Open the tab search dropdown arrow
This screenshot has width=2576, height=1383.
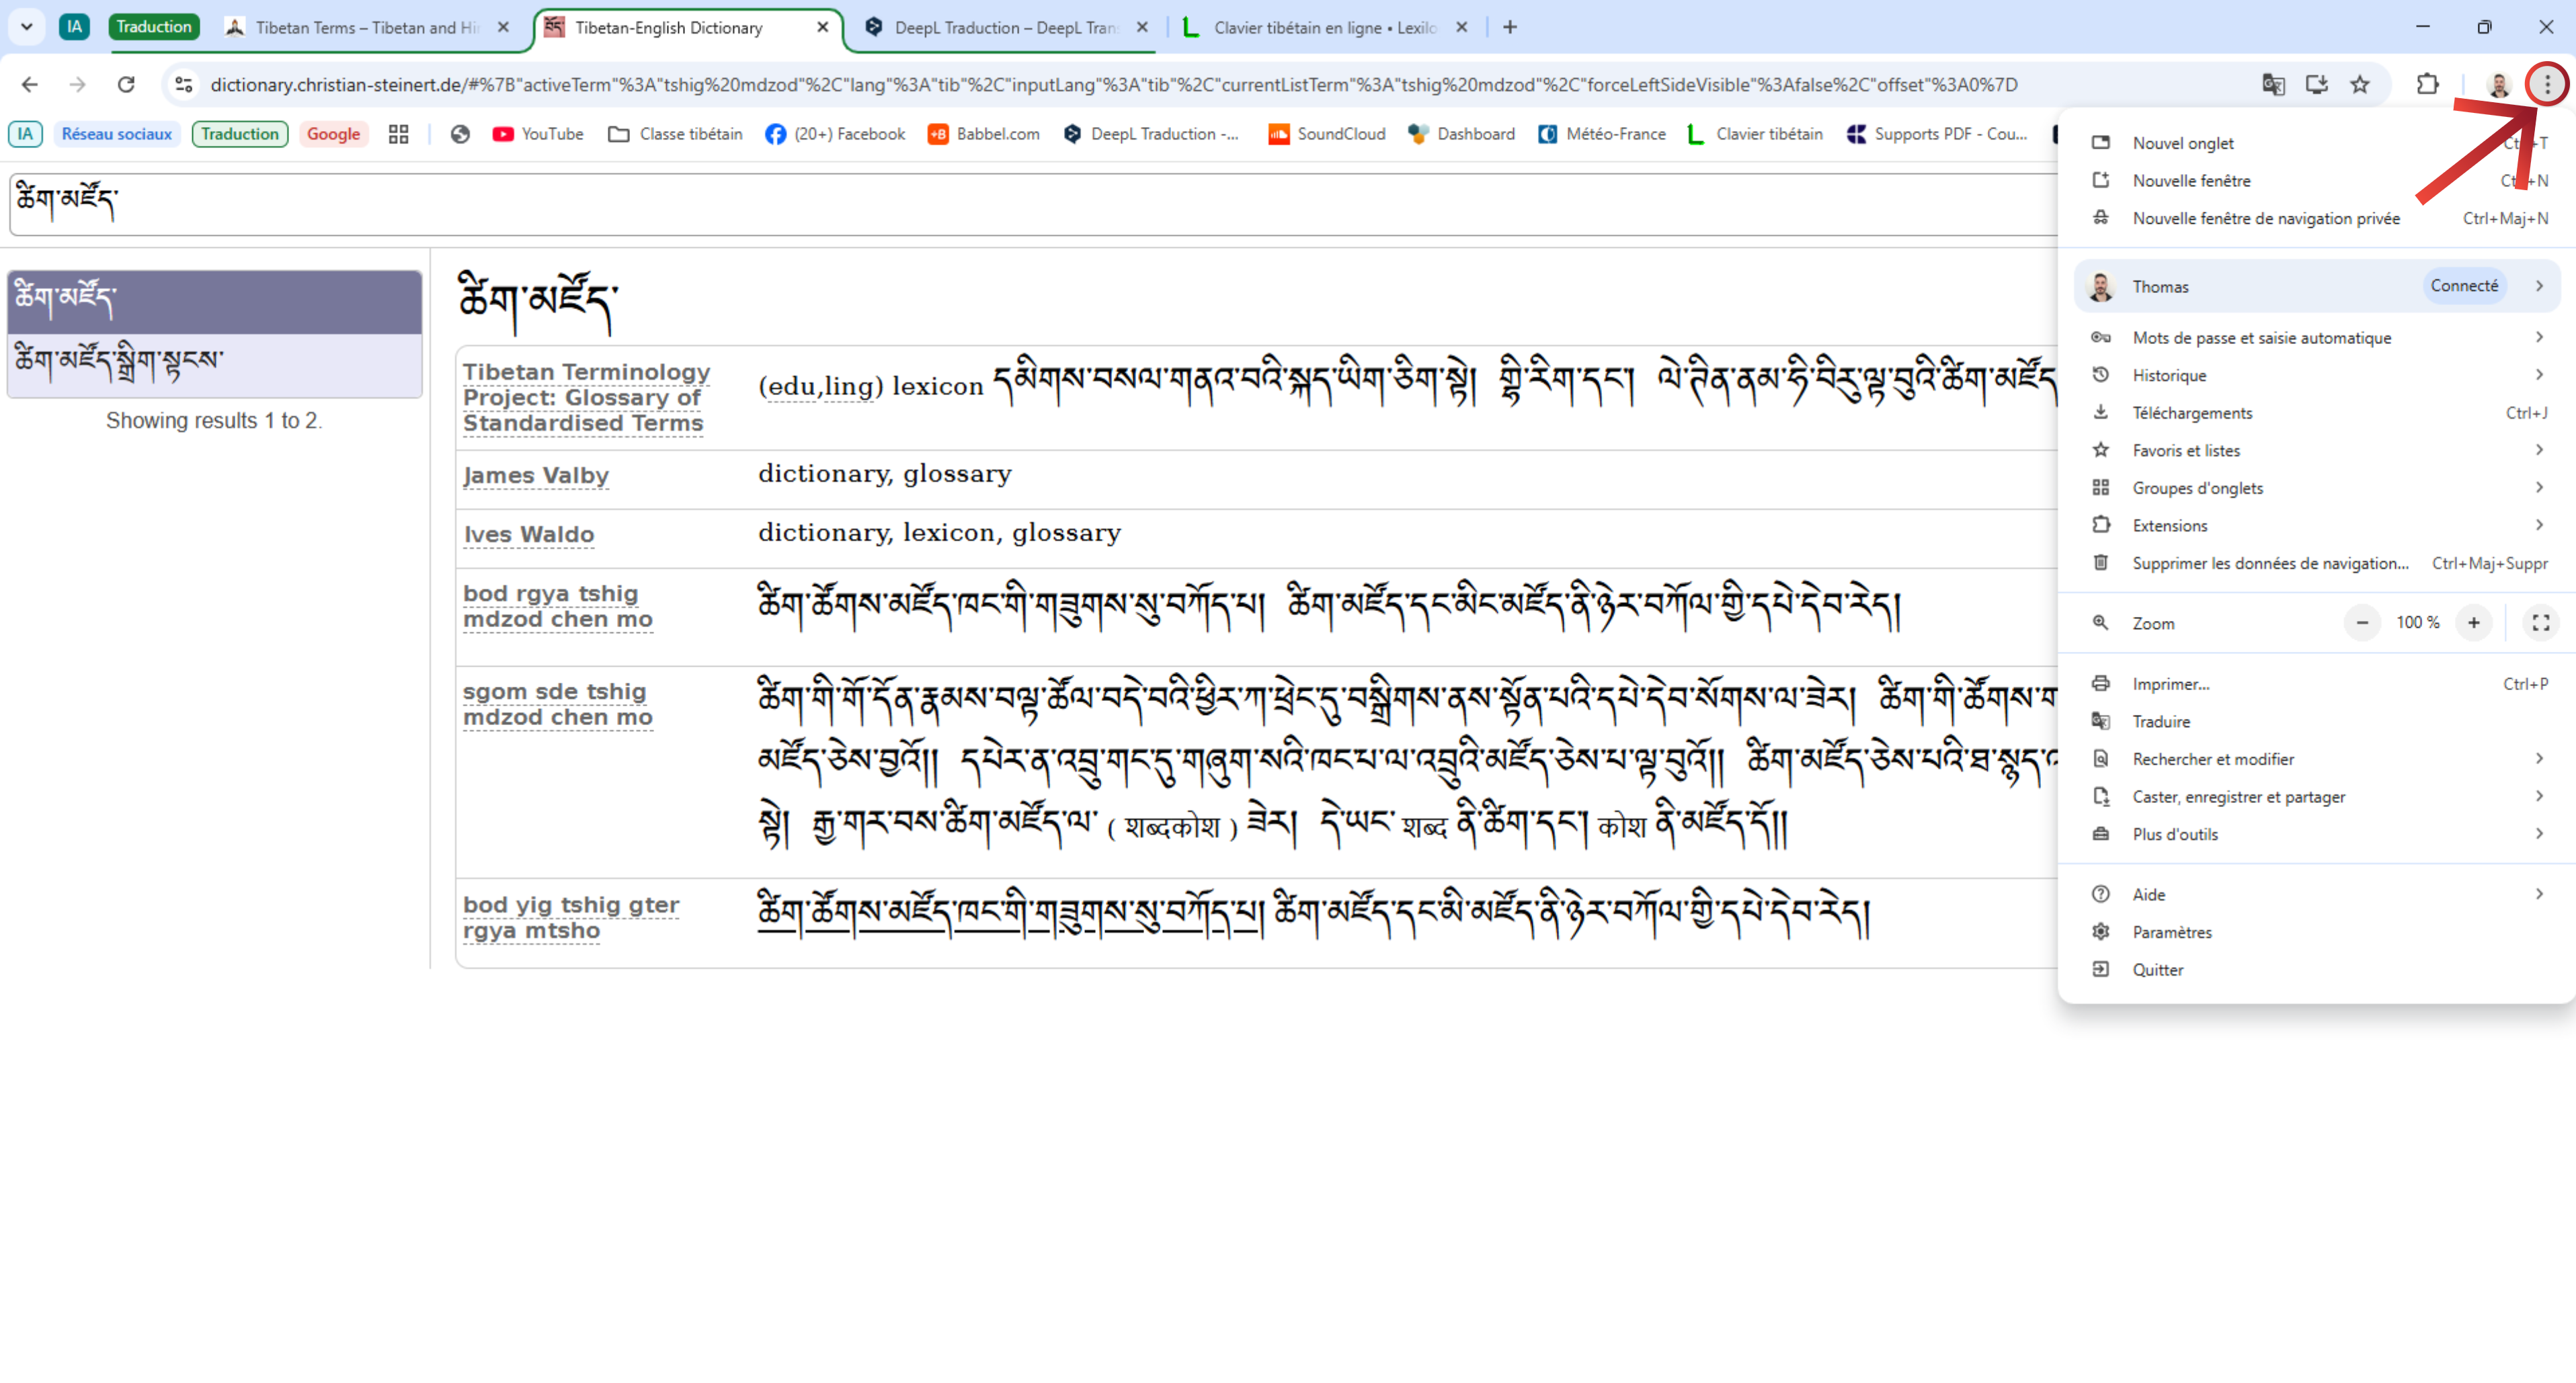coord(27,27)
